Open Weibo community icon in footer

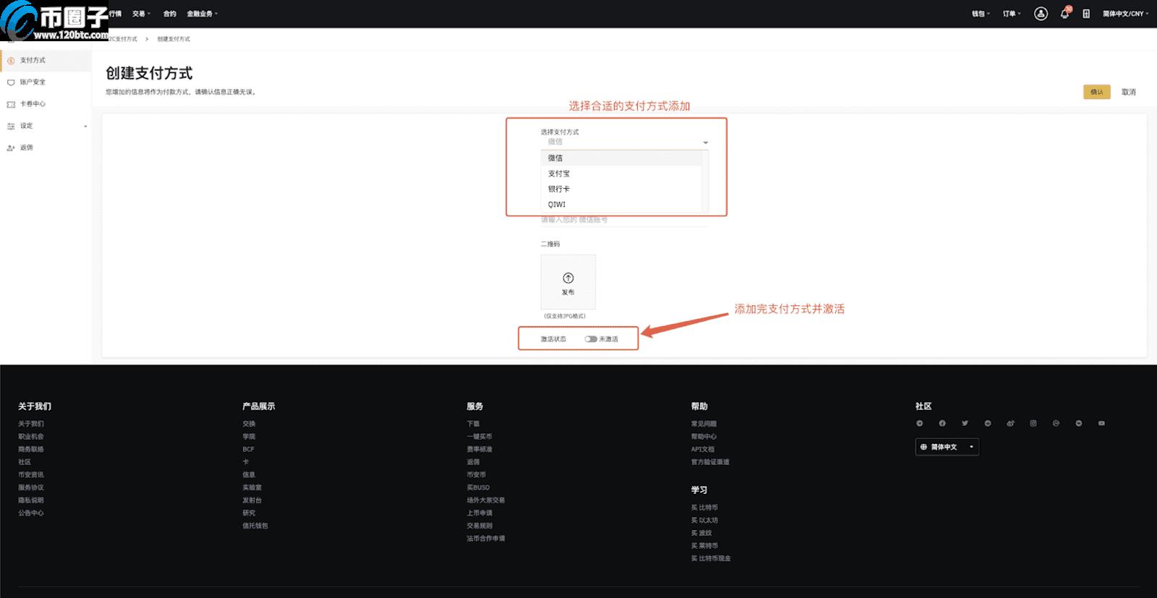[x=1010, y=423]
